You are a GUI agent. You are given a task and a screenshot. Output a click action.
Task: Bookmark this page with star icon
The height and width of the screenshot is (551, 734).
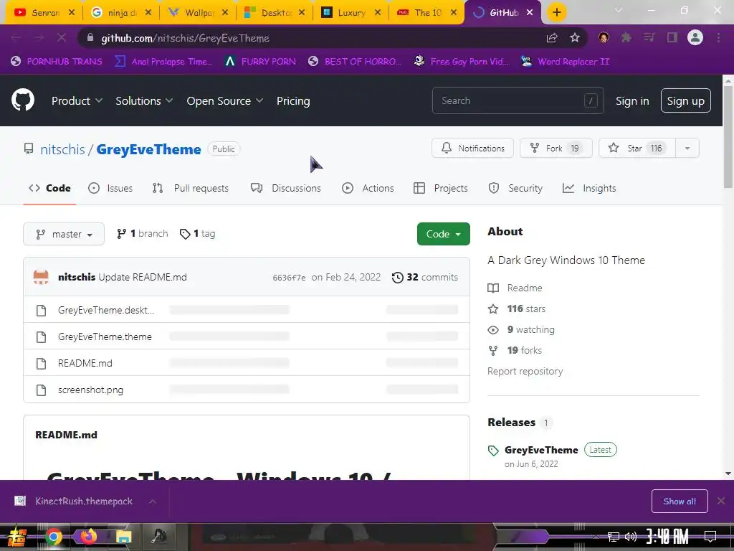pos(575,38)
